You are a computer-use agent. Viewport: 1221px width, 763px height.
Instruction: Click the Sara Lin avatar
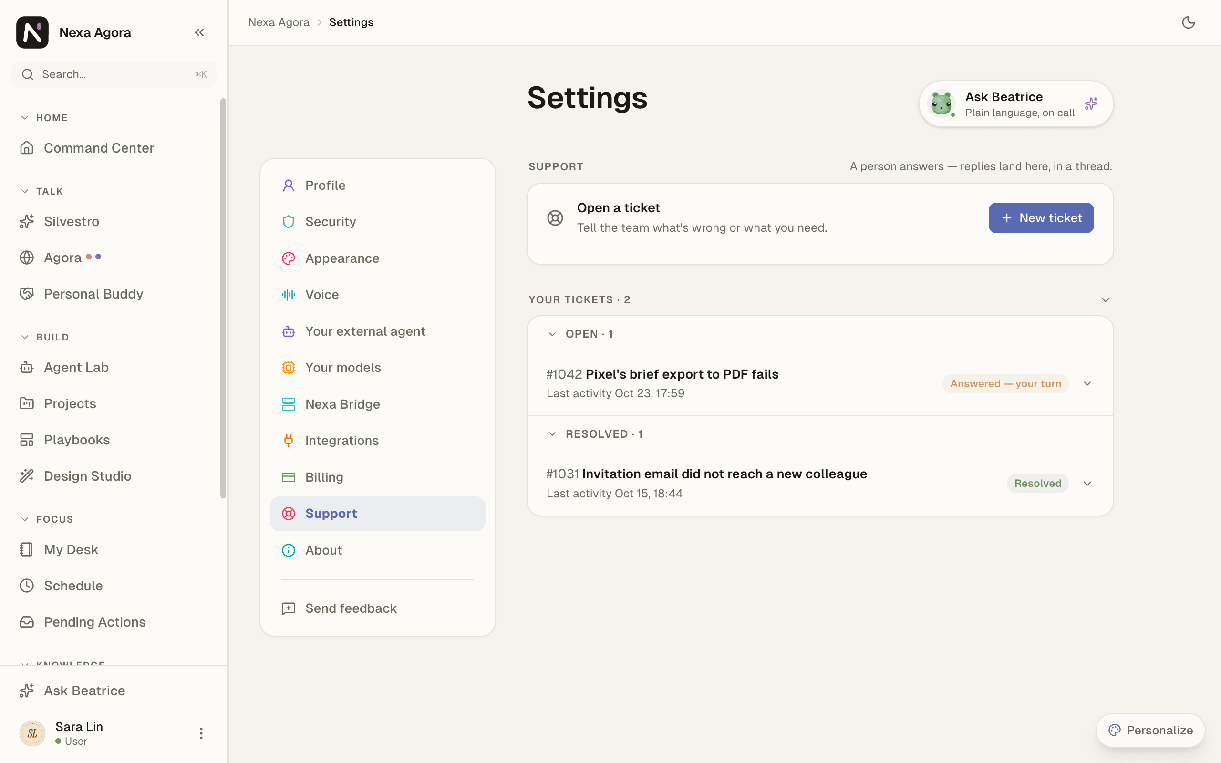(32, 733)
